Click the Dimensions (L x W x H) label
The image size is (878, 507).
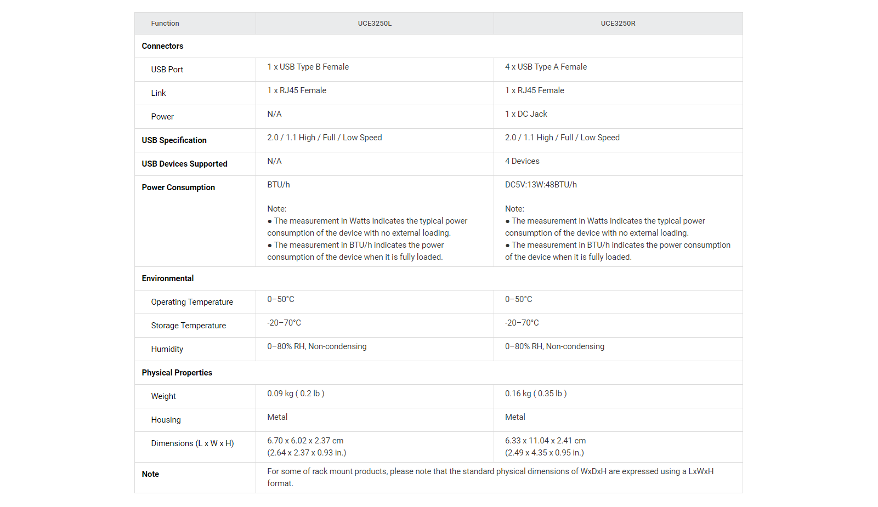(192, 443)
